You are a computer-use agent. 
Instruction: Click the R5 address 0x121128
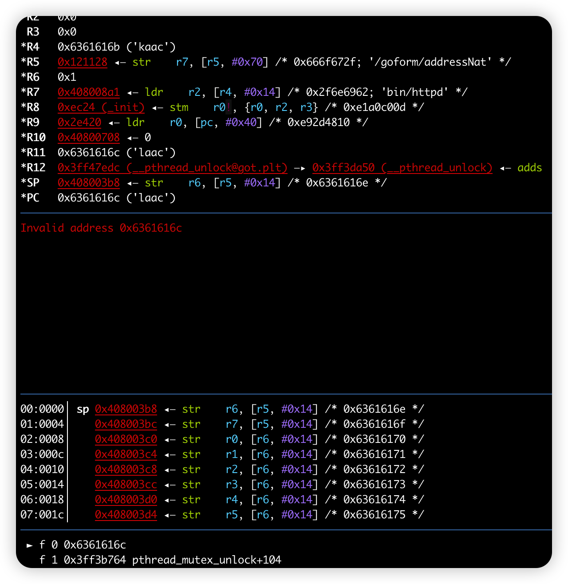tap(83, 62)
